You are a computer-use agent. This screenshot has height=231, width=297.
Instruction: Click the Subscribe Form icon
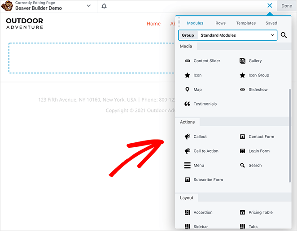187,180
